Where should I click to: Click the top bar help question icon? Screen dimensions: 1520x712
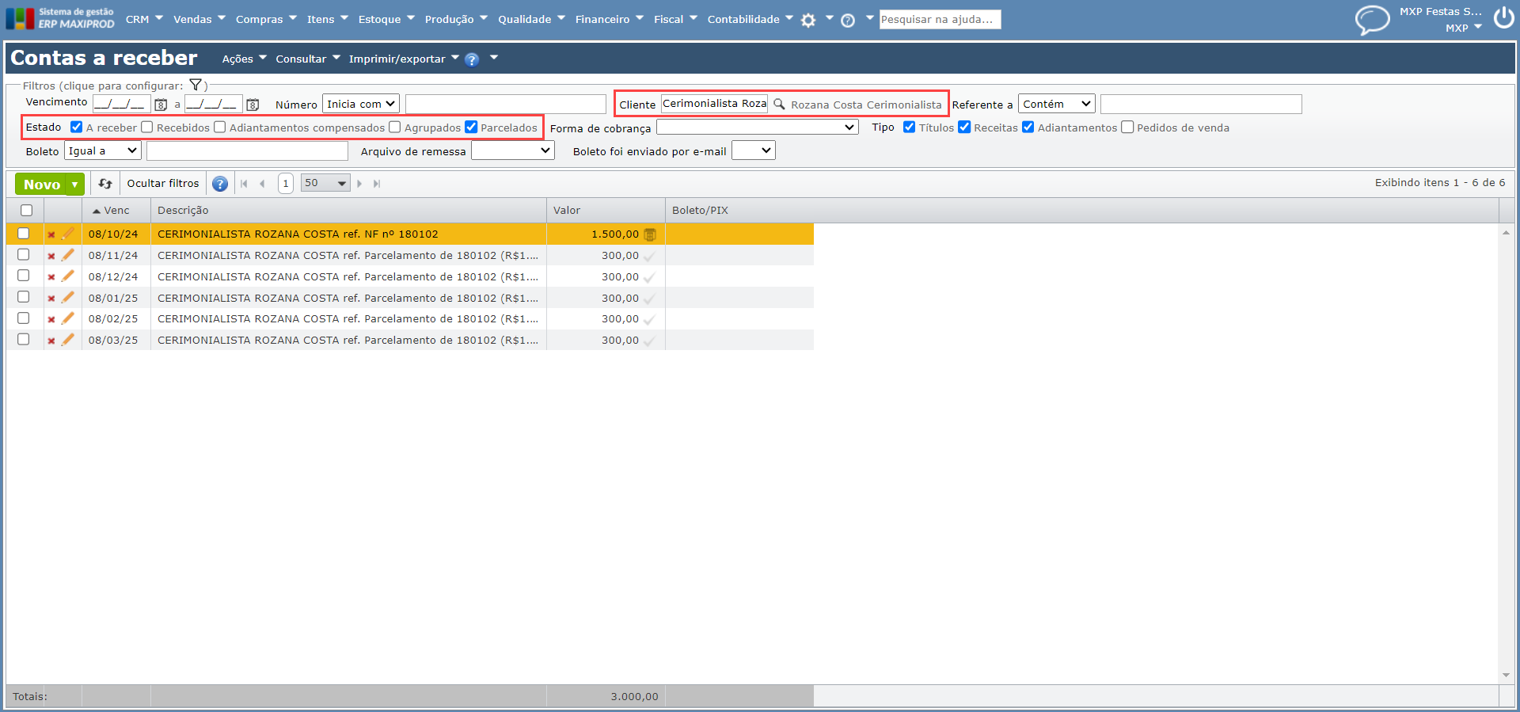(x=848, y=21)
